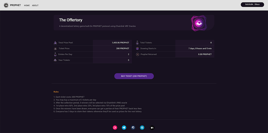Open the ABOUT menu item

click(x=35, y=5)
